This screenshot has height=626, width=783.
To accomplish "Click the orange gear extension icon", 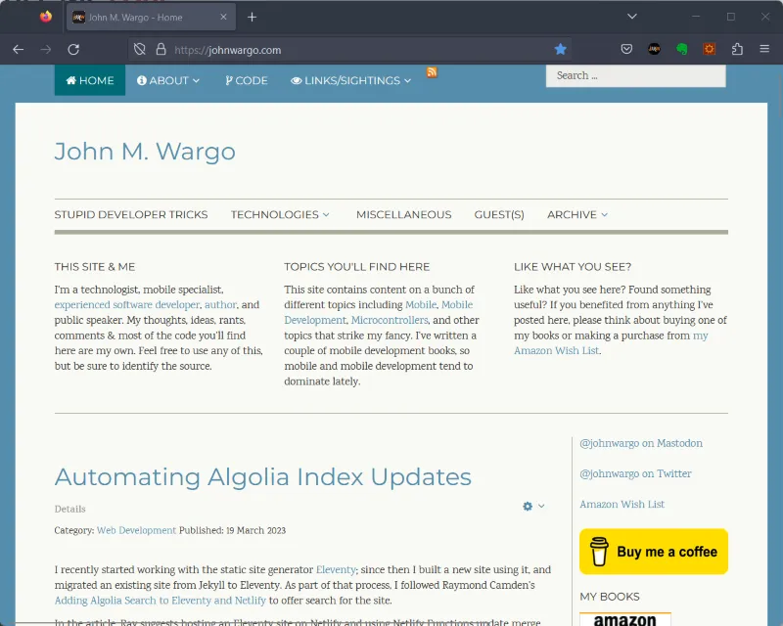I will [709, 49].
